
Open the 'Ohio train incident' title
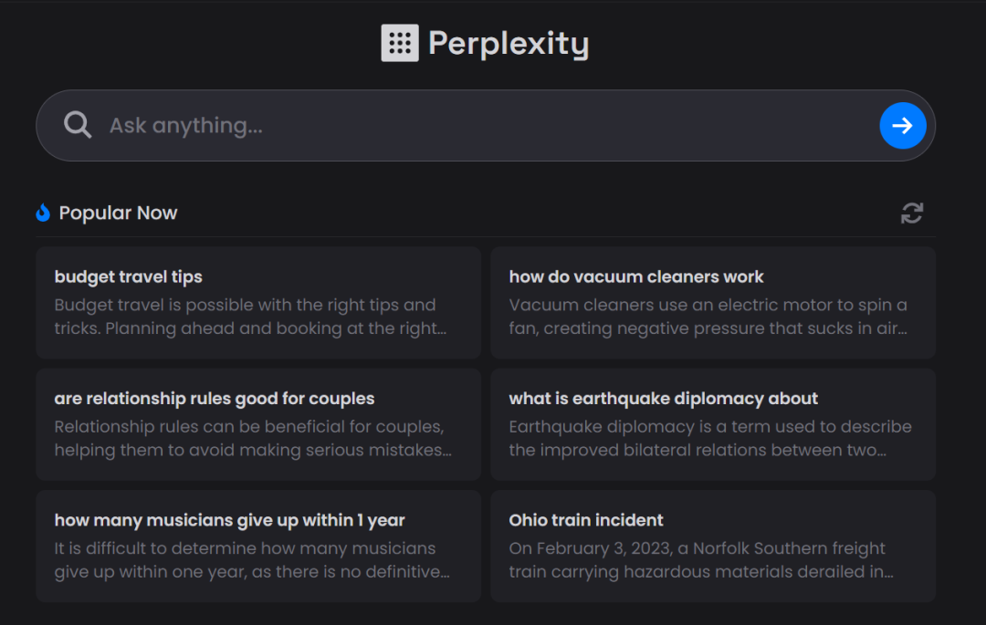pos(586,520)
